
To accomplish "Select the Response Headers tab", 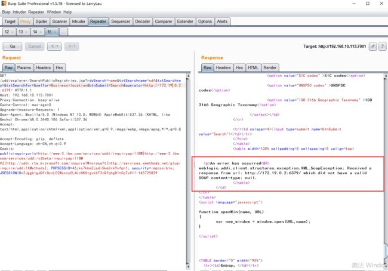I will point(223,67).
